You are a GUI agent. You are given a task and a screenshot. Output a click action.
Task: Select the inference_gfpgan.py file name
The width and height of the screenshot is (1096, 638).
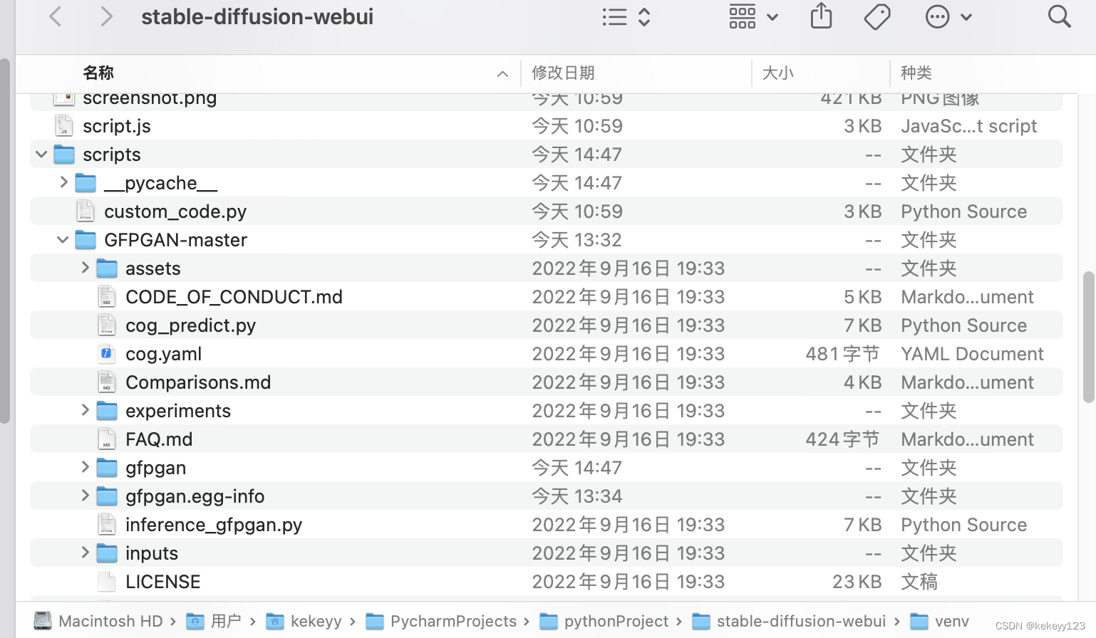214,525
